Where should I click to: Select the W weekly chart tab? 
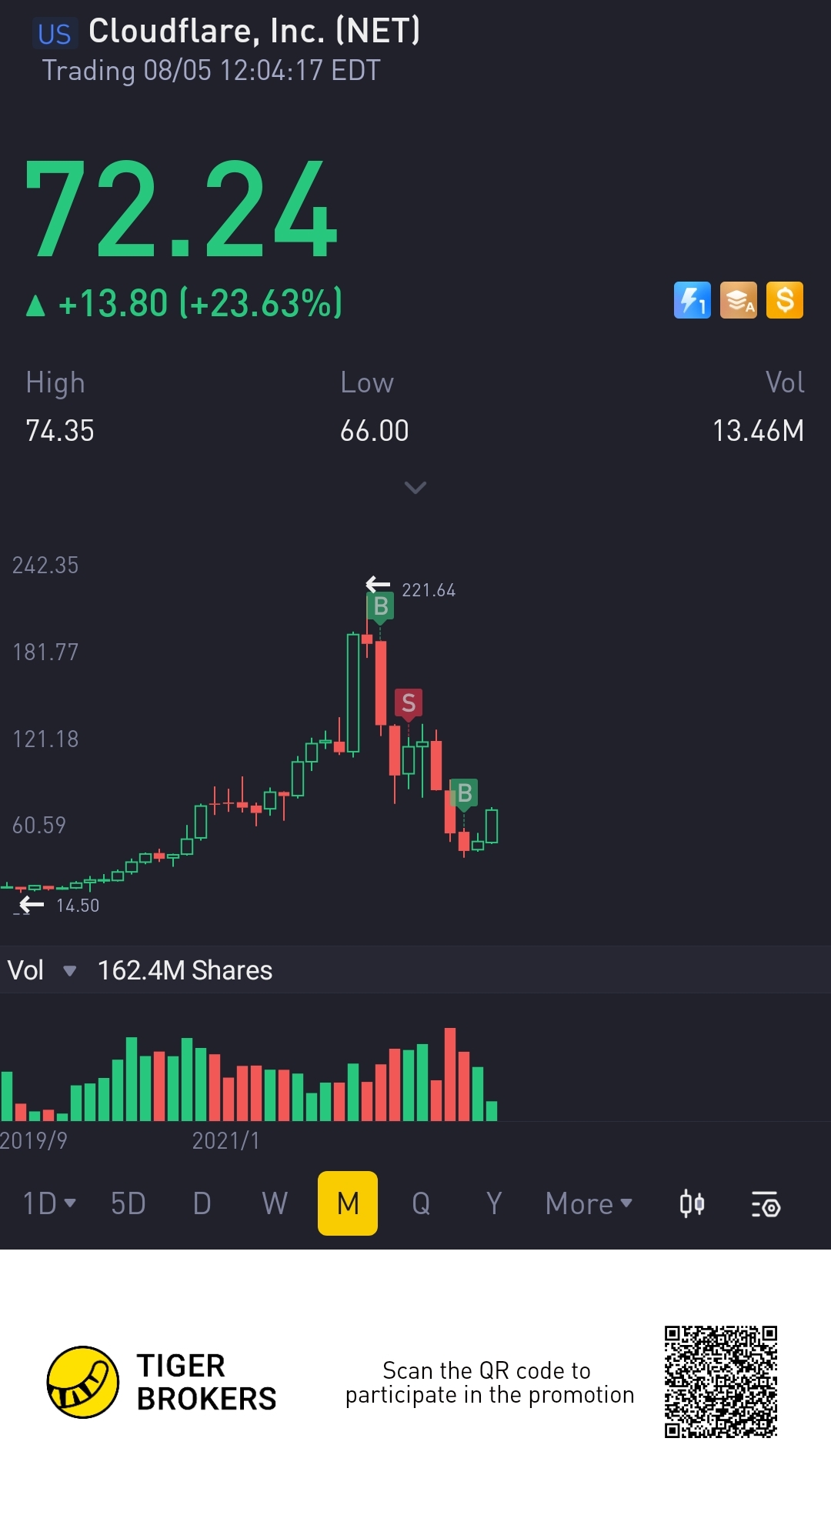tap(275, 1203)
